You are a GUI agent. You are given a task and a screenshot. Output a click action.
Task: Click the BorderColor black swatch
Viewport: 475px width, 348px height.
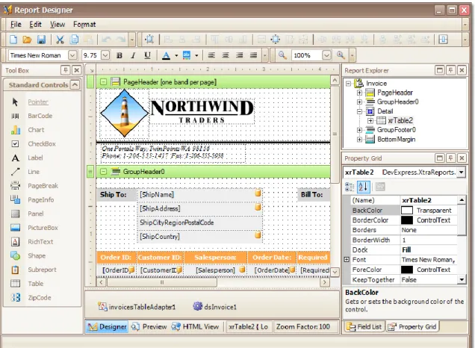[407, 220]
